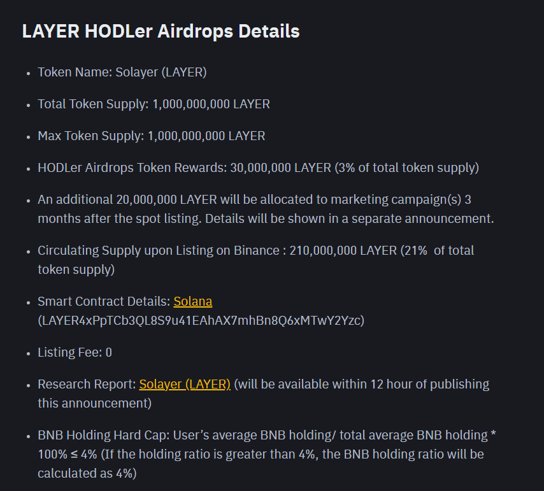Open the Solana smart contract link

point(192,301)
